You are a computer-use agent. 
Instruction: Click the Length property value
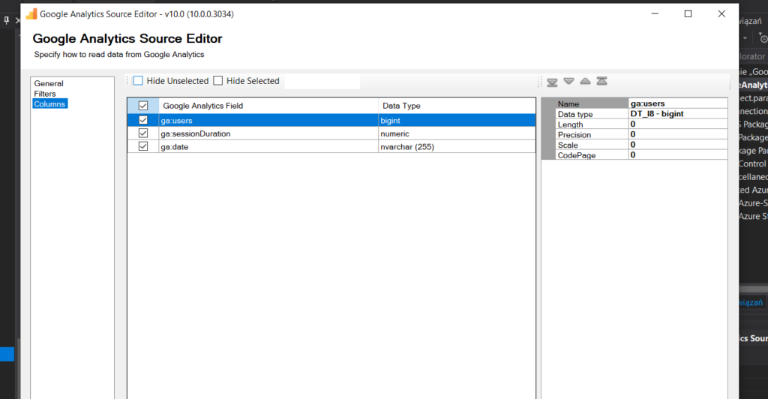pos(678,124)
